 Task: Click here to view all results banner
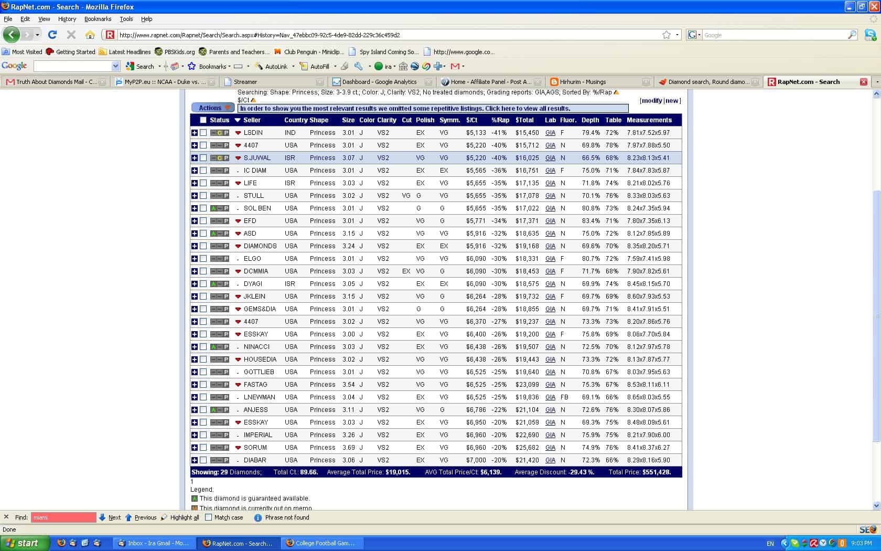coord(433,109)
